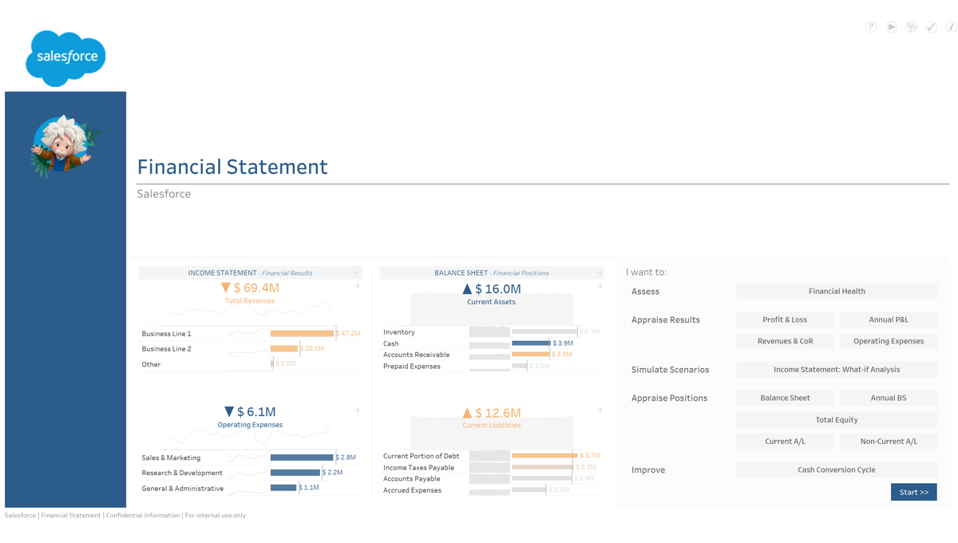This screenshot has width=958, height=543.
Task: Click the Cash bar in Current Assets
Action: (x=531, y=343)
